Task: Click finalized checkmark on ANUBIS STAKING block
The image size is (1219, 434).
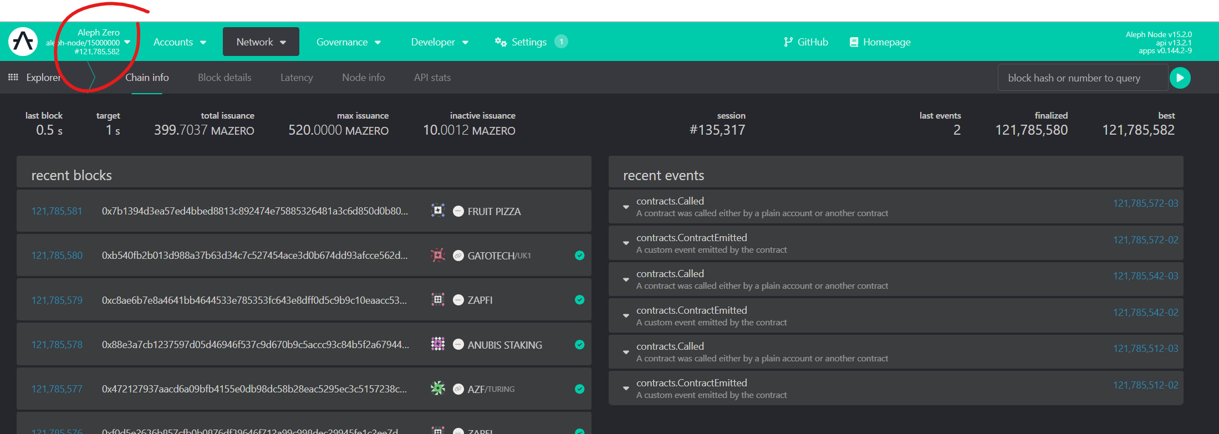Action: [x=579, y=345]
